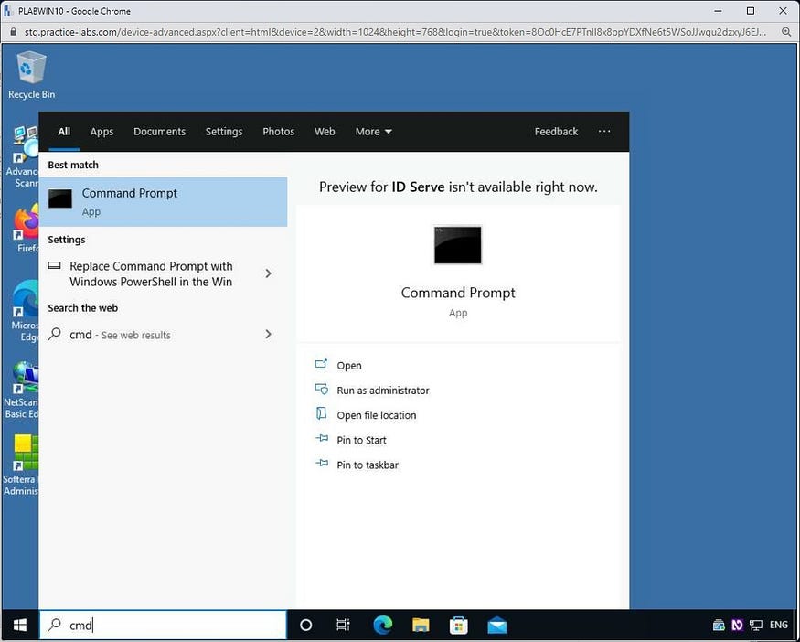
Task: Click the search options ellipsis
Action: click(604, 131)
